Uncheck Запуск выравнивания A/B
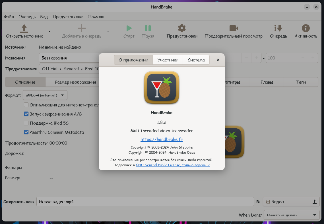 [x=26, y=114]
